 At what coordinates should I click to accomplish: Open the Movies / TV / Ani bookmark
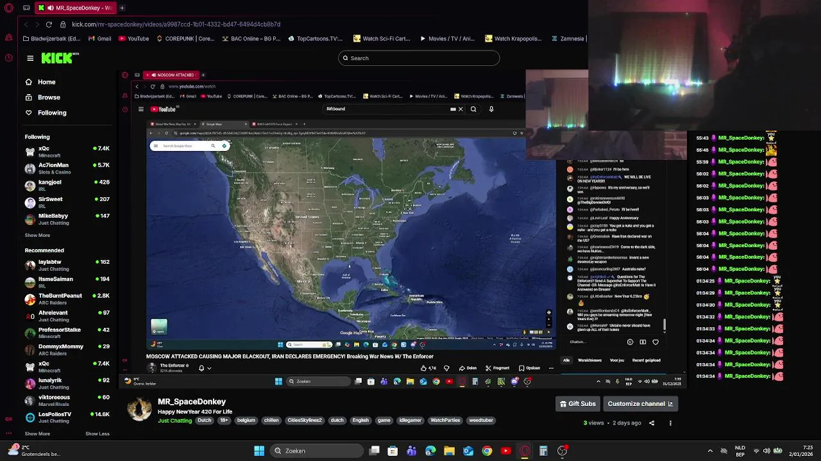[x=447, y=38]
